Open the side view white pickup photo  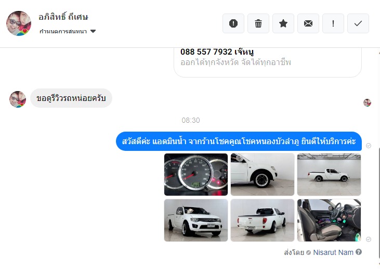click(329, 174)
